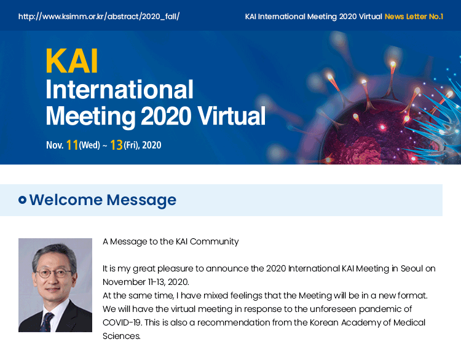Click the line 'A Message to the KAI Community'
461x350 pixels.
pyautogui.click(x=170, y=242)
